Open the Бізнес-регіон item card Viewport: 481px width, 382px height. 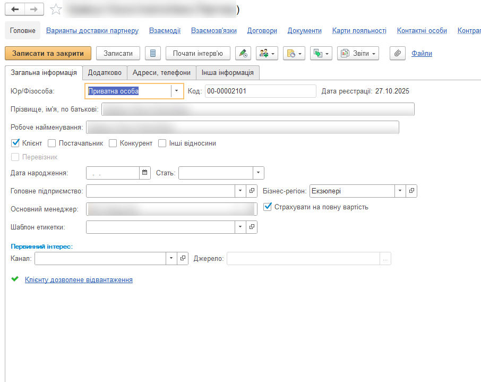coord(411,191)
